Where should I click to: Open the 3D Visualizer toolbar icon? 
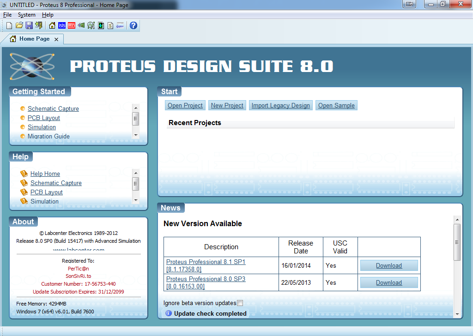81,25
